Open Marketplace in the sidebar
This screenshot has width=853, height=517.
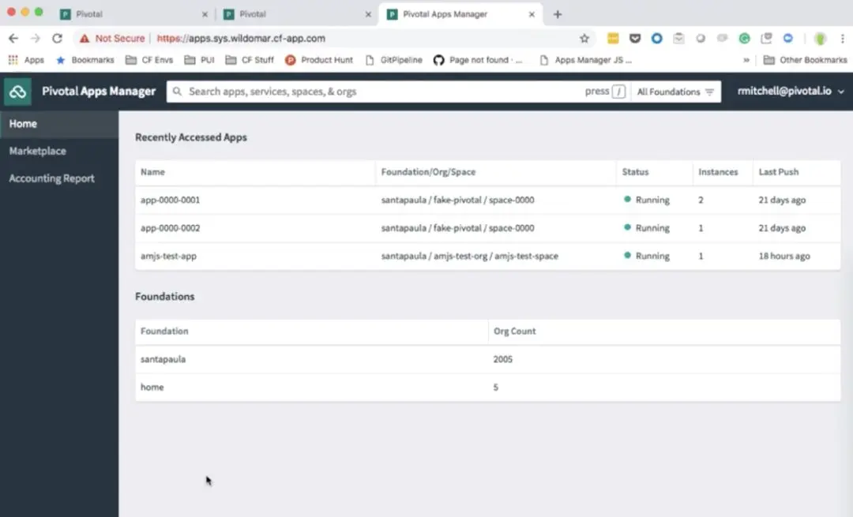coord(59,151)
